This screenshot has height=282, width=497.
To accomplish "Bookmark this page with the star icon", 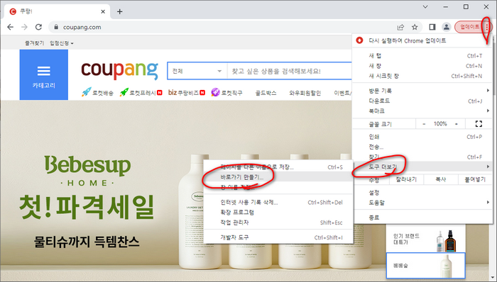I will 415,27.
